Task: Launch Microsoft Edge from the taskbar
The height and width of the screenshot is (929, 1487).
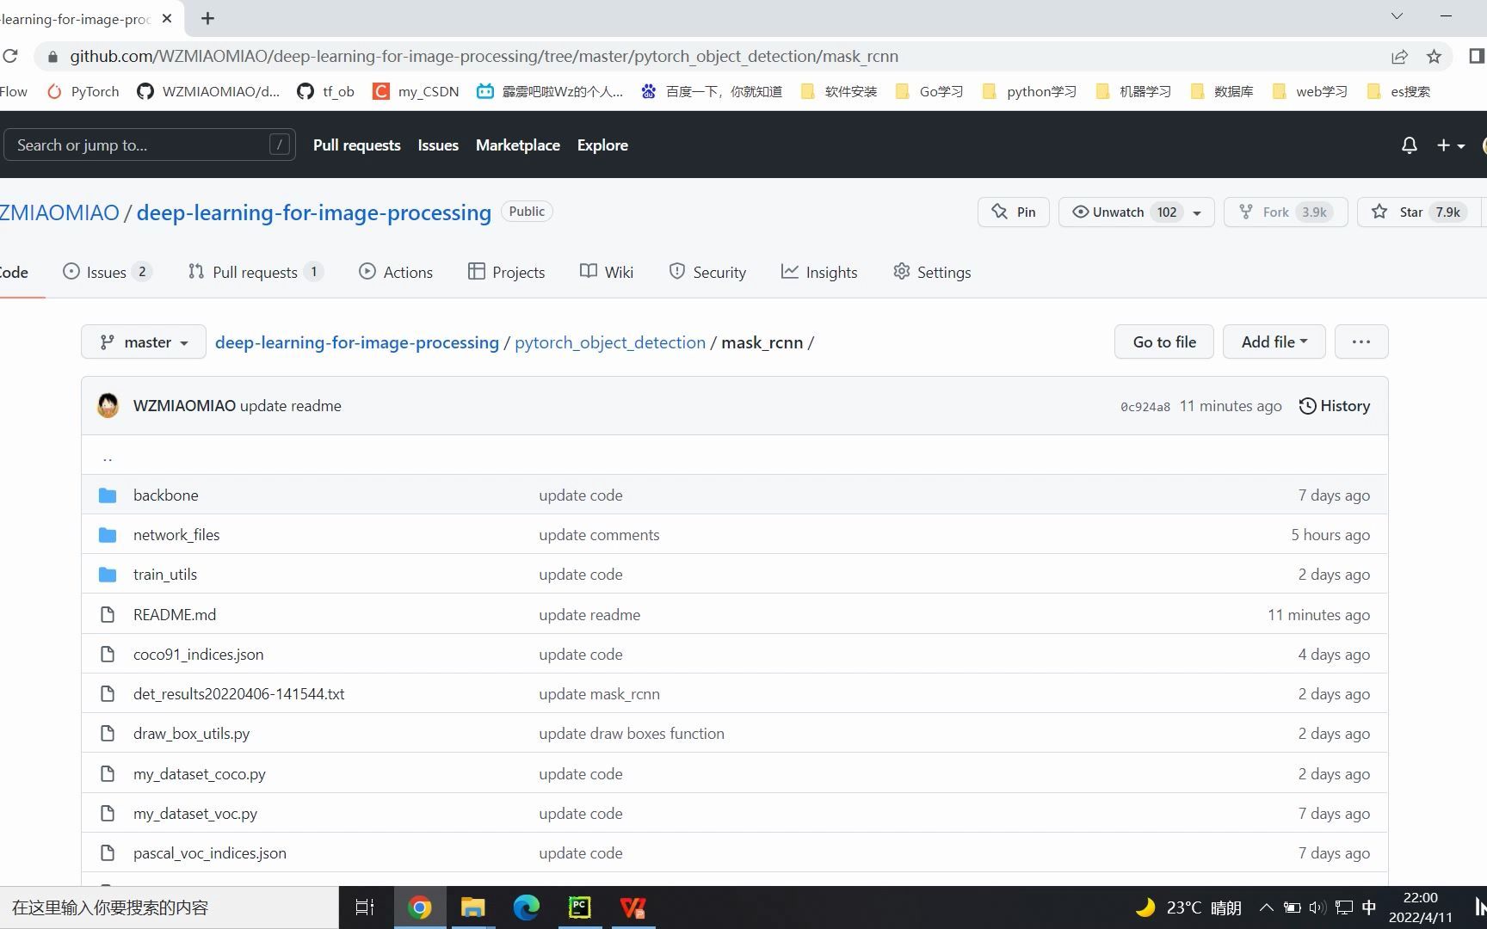Action: [526, 907]
